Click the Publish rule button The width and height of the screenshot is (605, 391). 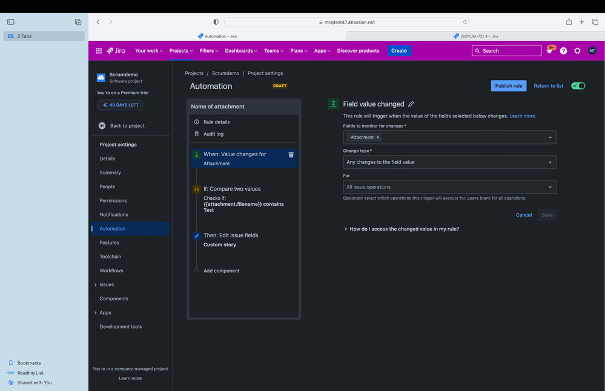(x=508, y=85)
